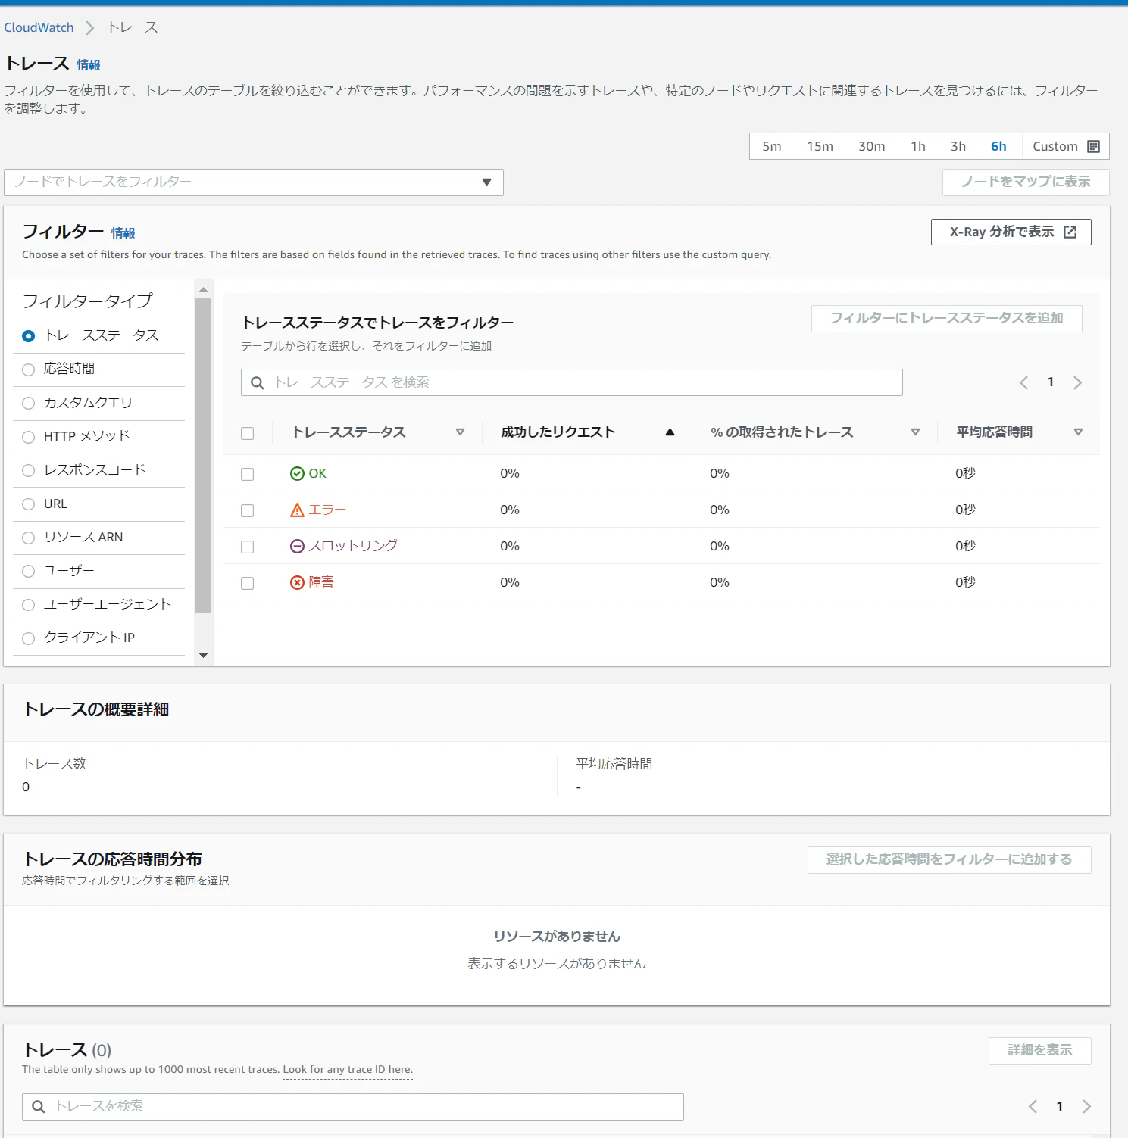Click the filter type list scroll-down arrow

(203, 656)
